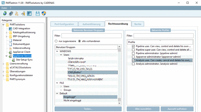Screen dimensions: 201x112
Task: Click the Material page icon
Action: (11, 40)
